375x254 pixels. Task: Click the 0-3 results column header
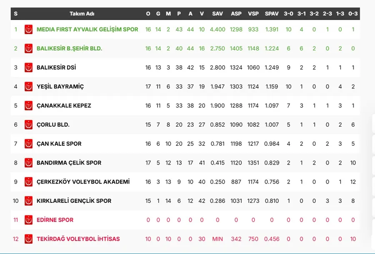point(353,13)
